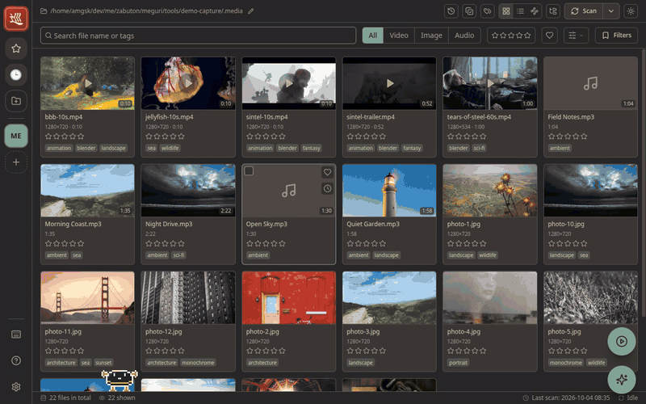Screen dimensions: 646x404
Task: Click the red Meguri app logo
Action: pyautogui.click(x=16, y=19)
